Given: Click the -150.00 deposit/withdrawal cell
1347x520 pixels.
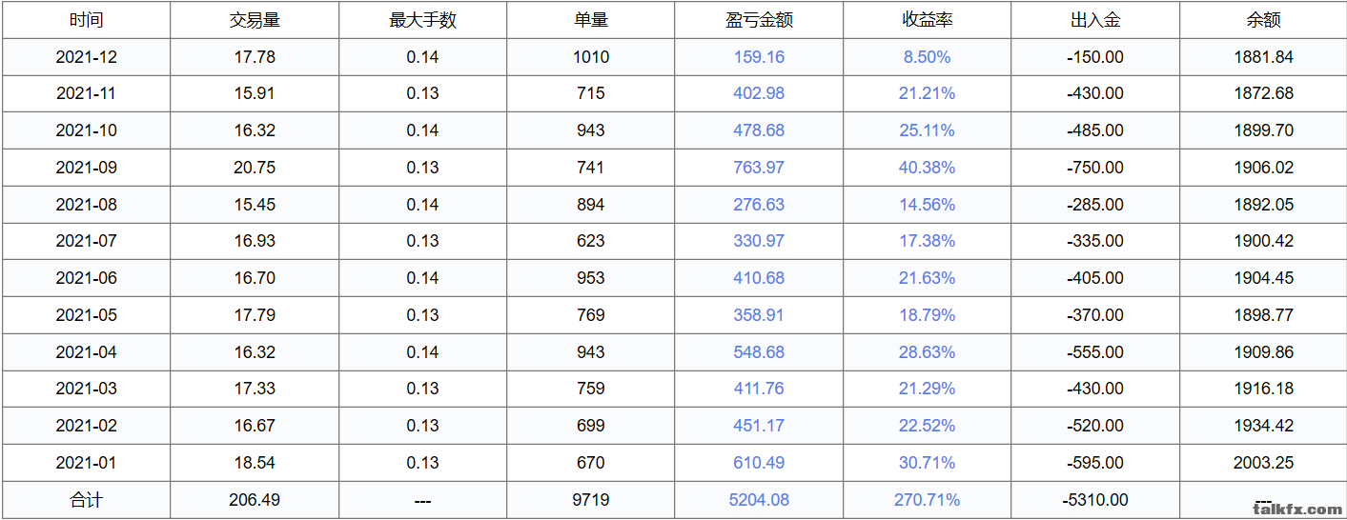Looking at the screenshot, I should [1095, 57].
